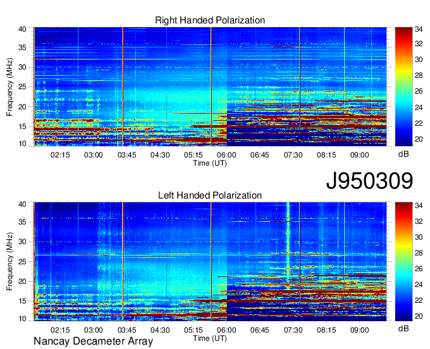Click the '06:00' time tick on Left Handed plot

click(226, 330)
